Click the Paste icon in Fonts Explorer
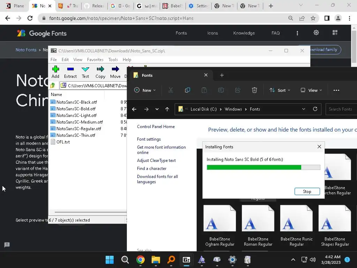 (x=204, y=90)
